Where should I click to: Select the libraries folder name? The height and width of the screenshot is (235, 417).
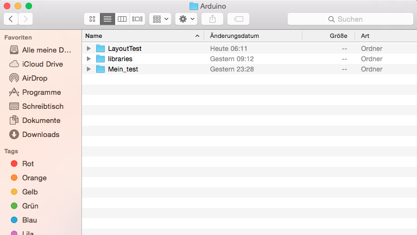pos(120,59)
